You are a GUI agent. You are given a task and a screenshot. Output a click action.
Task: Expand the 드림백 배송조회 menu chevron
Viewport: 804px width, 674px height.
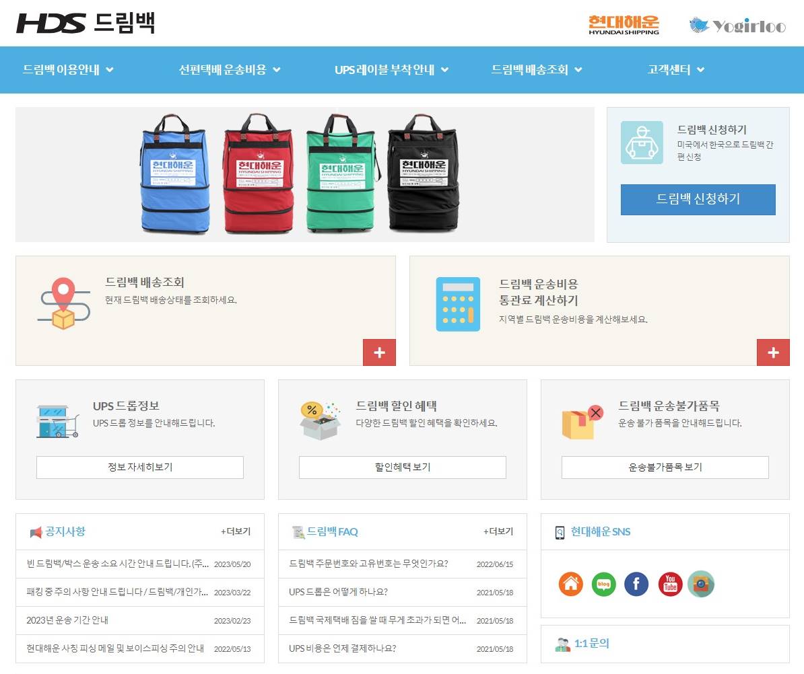[578, 70]
